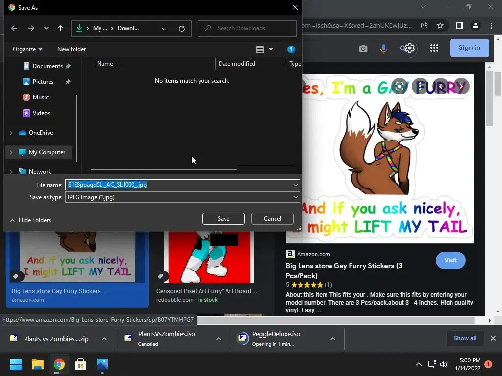The height and width of the screenshot is (376, 502).
Task: Show previous image in preview
Action: (x=441, y=86)
